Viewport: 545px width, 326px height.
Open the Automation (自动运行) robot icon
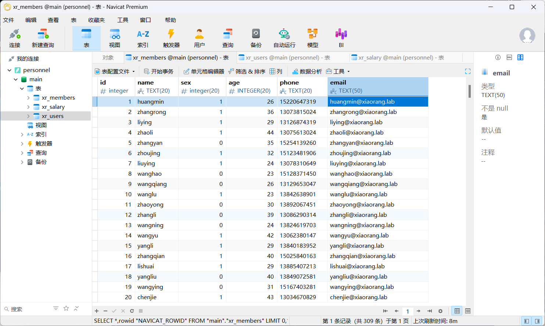(284, 38)
